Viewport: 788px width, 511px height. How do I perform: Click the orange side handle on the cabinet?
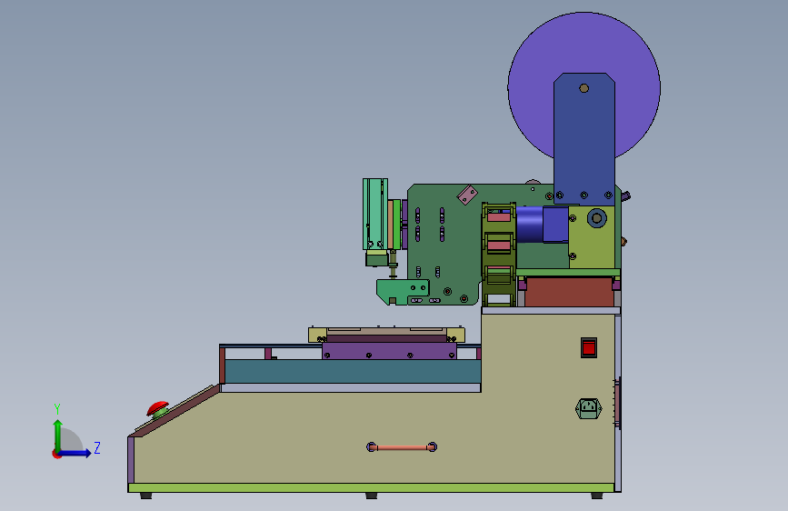pos(402,447)
